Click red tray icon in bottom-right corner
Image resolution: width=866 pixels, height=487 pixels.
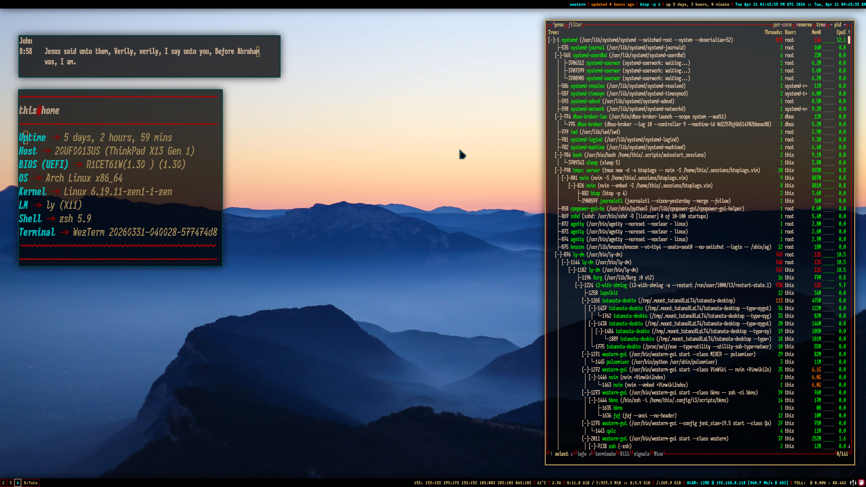coord(861,482)
